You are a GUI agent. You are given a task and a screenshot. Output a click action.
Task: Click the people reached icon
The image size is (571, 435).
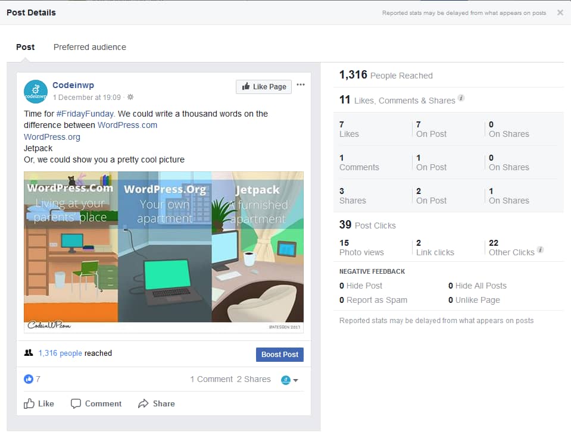(x=29, y=353)
